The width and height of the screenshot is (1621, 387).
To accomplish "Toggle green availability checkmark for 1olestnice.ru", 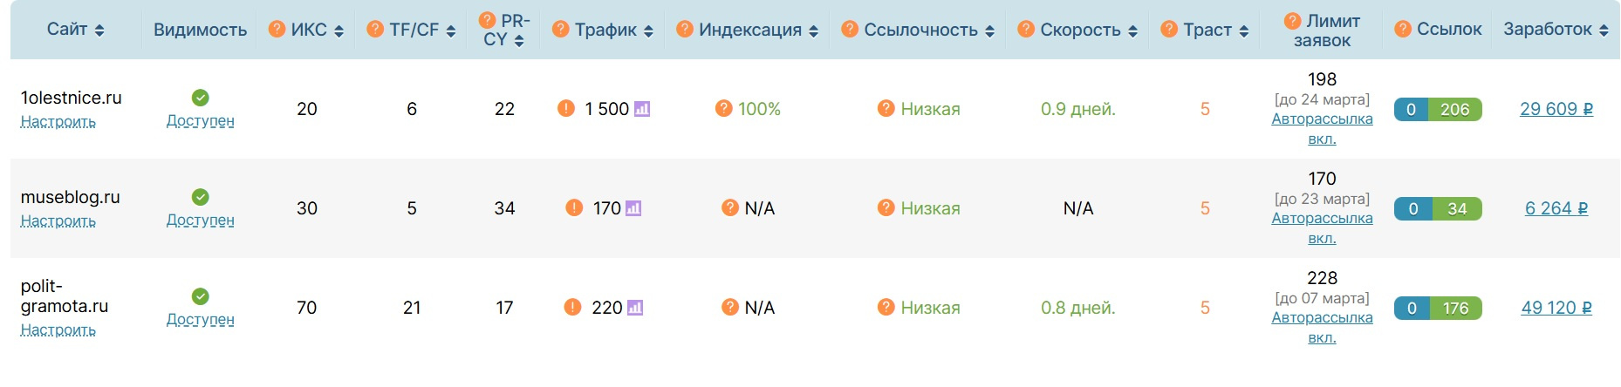I will pos(200,98).
